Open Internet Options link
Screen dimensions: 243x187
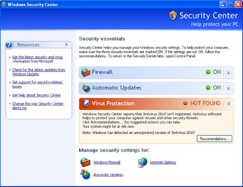(x=163, y=162)
